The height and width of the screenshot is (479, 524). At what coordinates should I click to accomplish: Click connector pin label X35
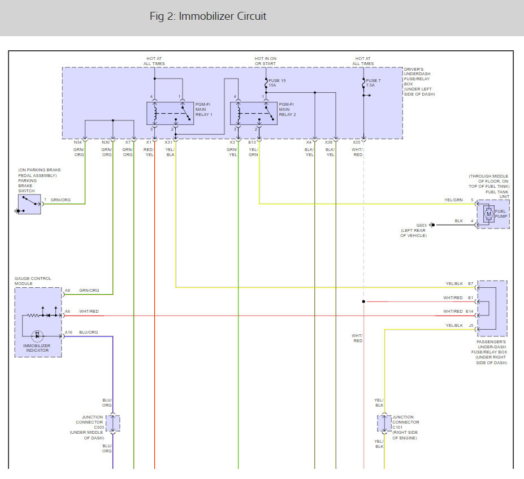[x=357, y=143]
